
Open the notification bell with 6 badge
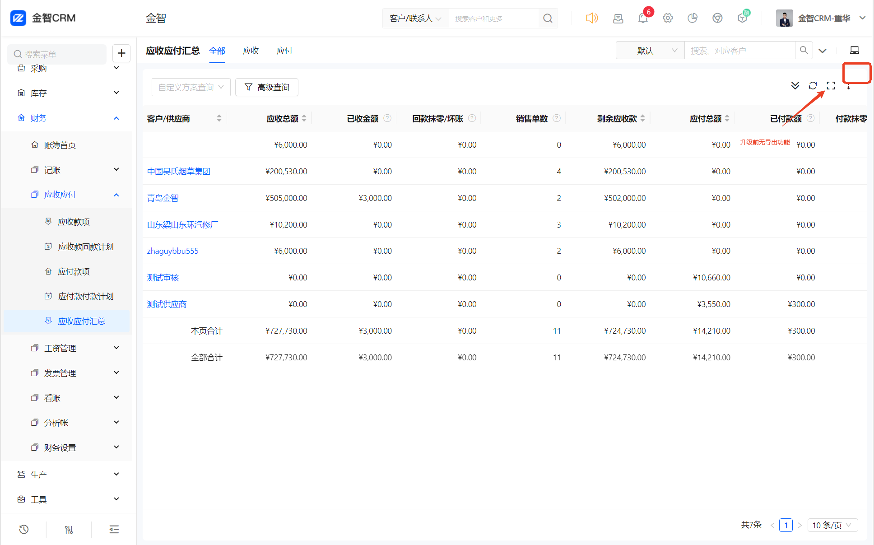(643, 19)
